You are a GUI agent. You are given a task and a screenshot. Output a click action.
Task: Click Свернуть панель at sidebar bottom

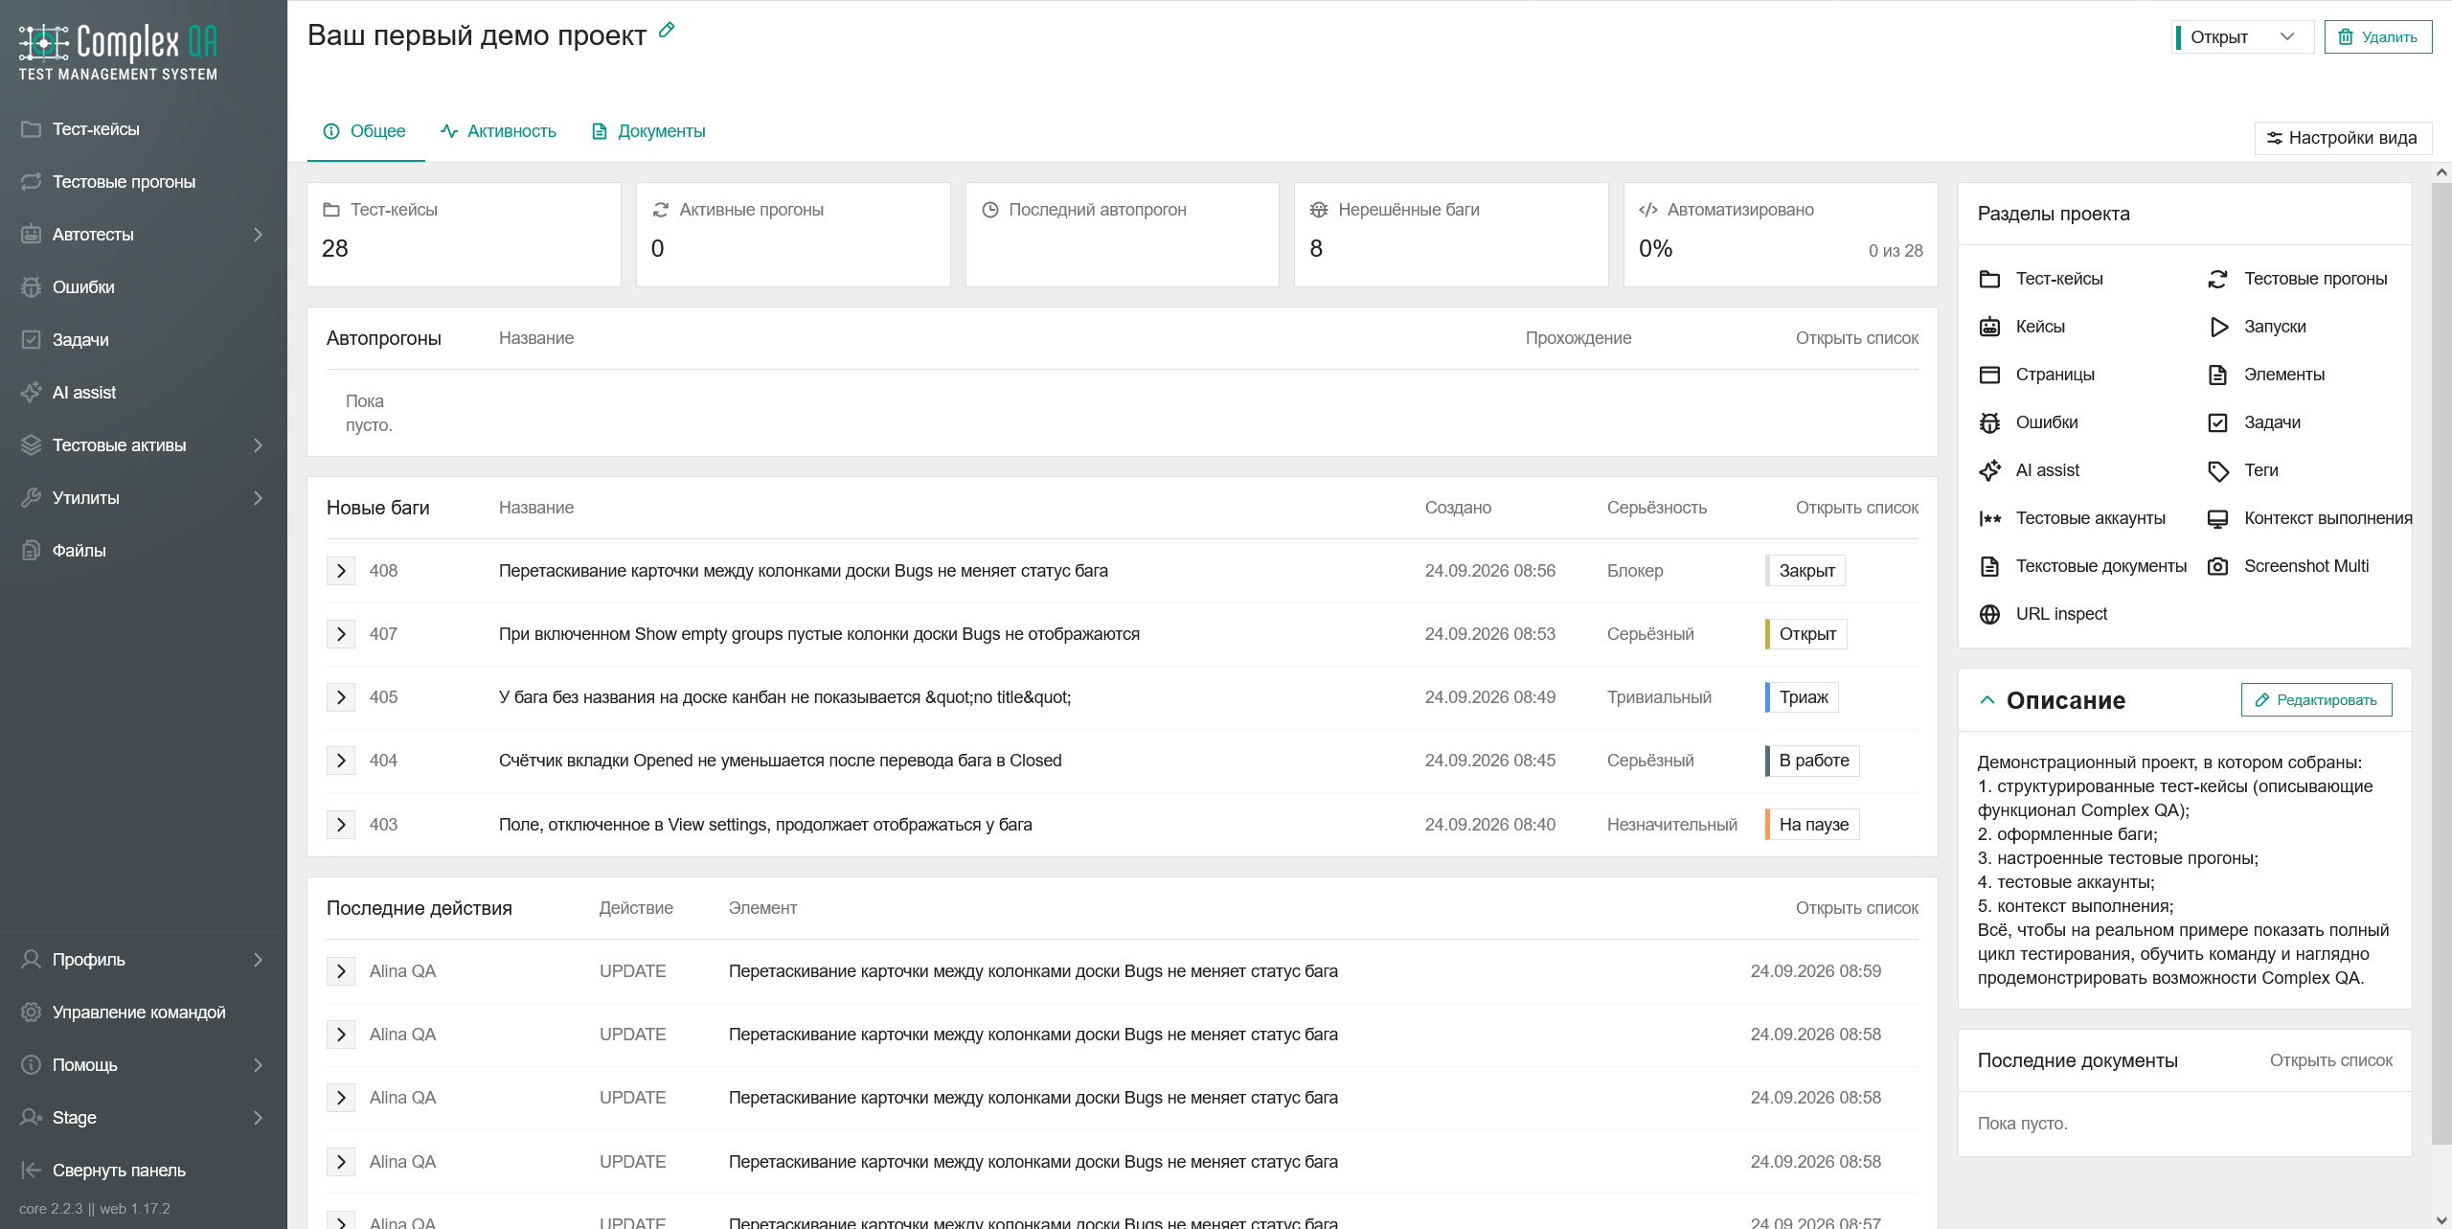(x=119, y=1171)
